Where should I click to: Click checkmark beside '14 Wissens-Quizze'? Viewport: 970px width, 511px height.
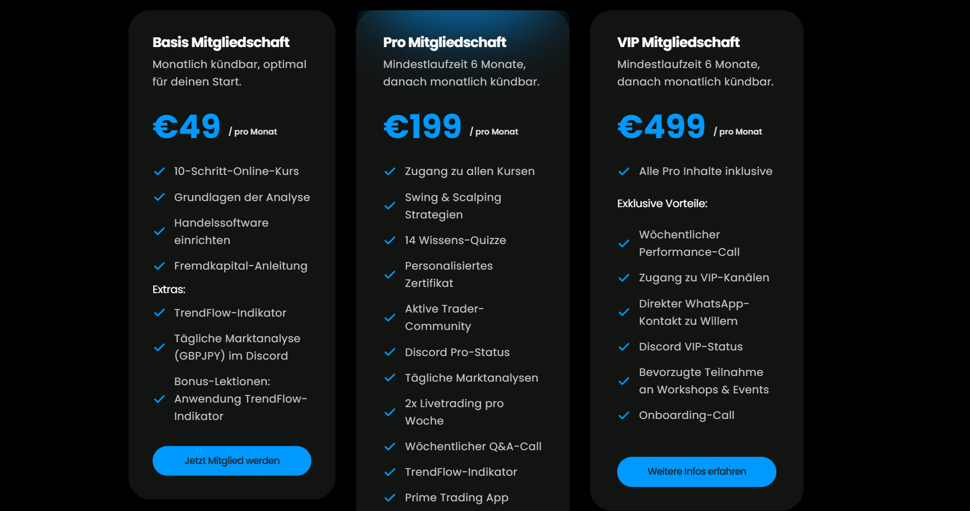click(x=390, y=240)
